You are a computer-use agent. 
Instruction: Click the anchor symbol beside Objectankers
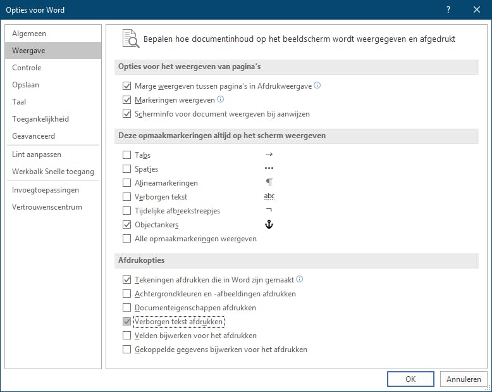[x=269, y=225]
